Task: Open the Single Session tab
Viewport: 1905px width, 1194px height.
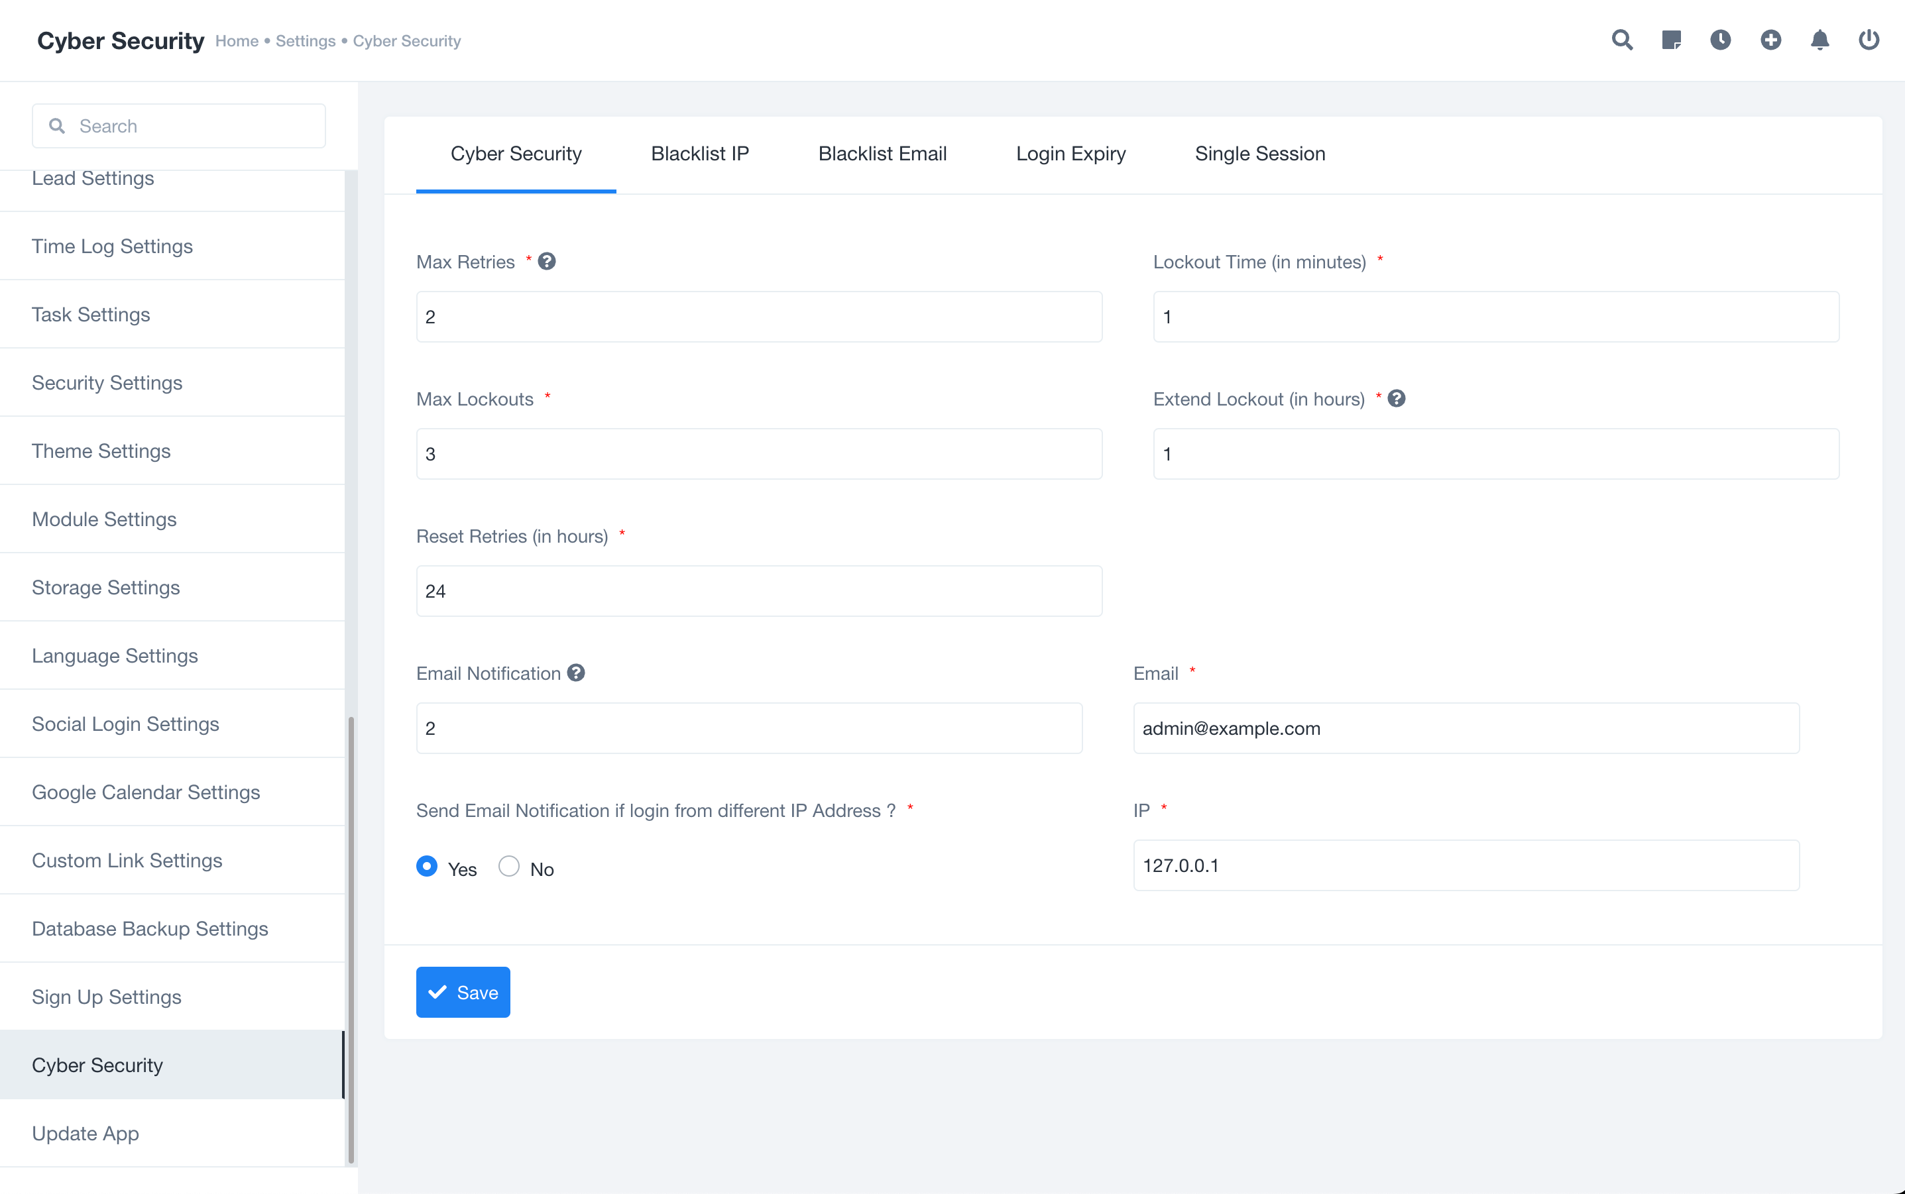Action: (x=1260, y=154)
